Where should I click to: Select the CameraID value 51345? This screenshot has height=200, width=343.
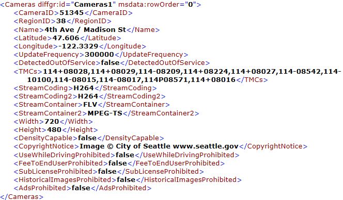click(71, 13)
